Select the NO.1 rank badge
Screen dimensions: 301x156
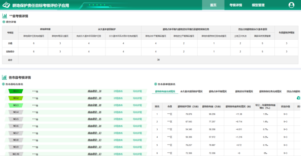[x=15, y=91]
